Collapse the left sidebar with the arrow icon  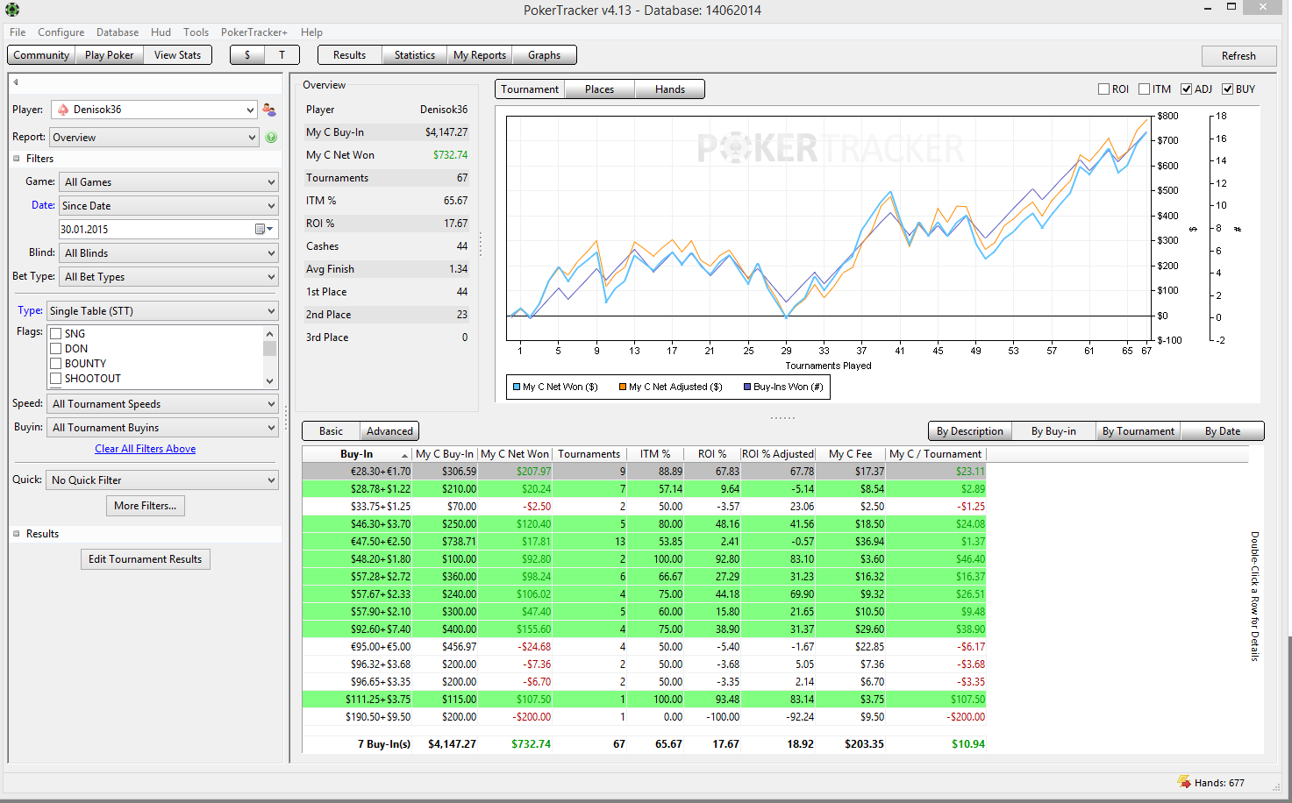[16, 82]
